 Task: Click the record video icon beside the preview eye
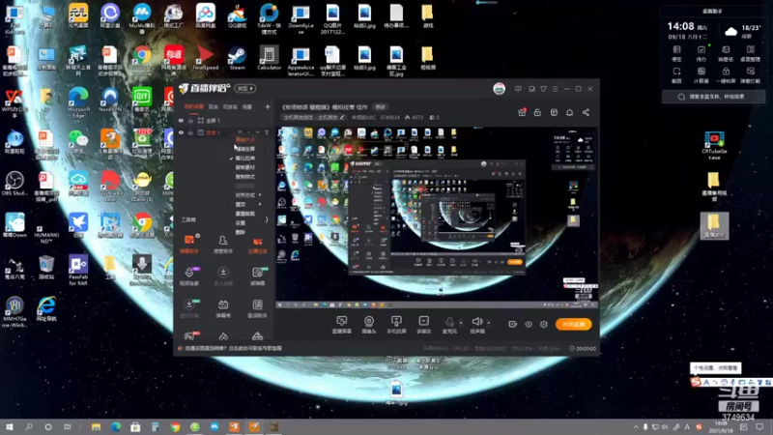(x=512, y=324)
